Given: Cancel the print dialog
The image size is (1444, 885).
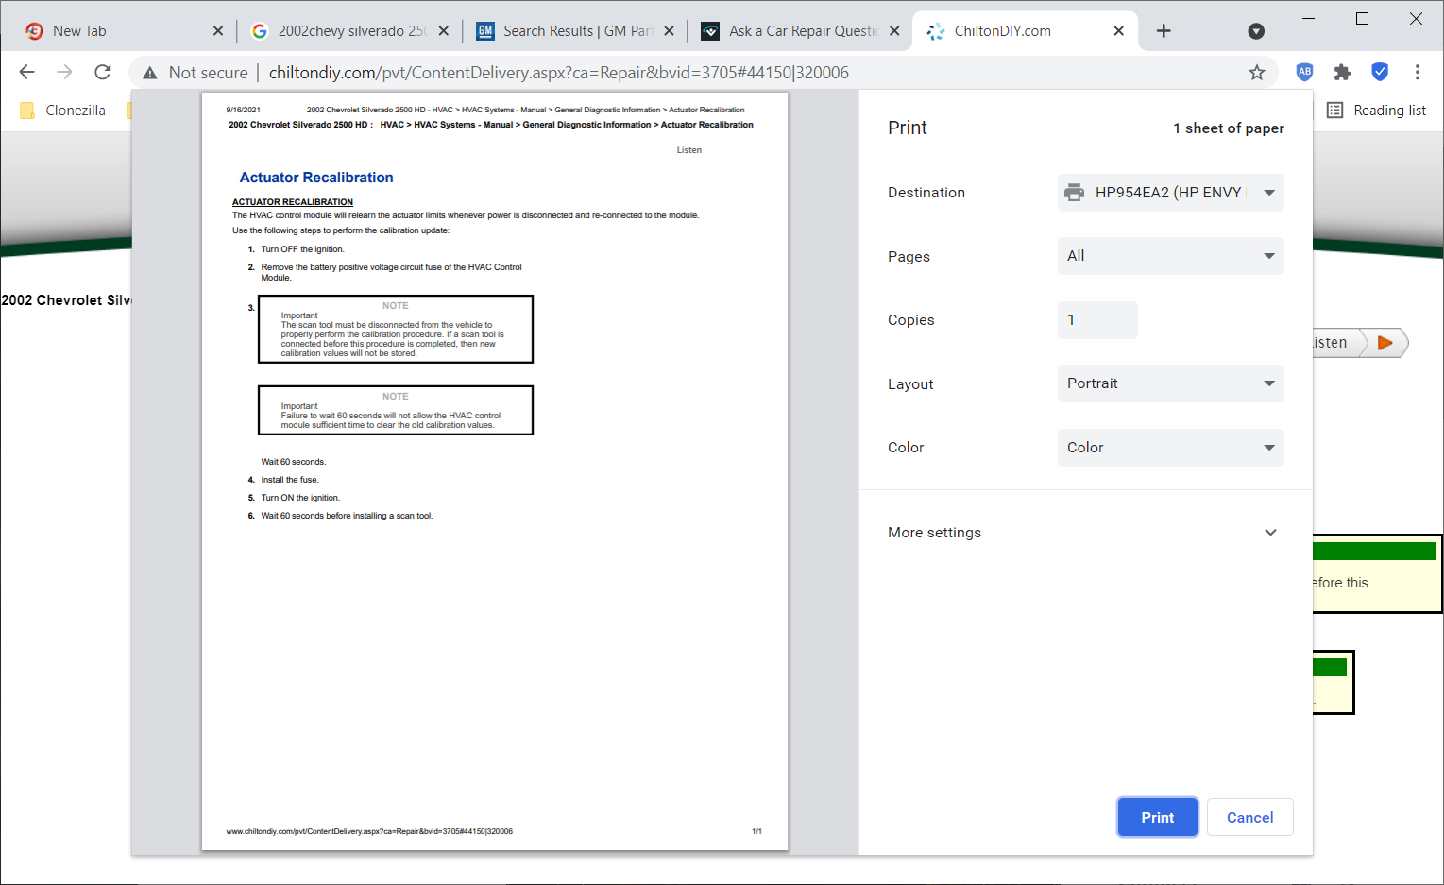Looking at the screenshot, I should (1250, 818).
